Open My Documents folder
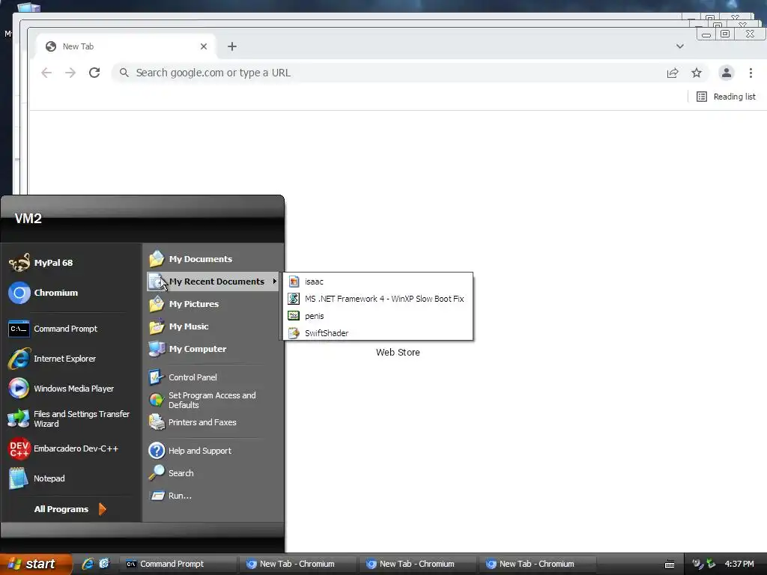The image size is (767, 575). pyautogui.click(x=191, y=258)
